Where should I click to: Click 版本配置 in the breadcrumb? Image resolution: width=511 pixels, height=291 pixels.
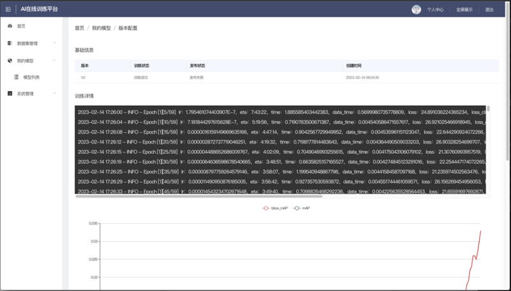(128, 28)
